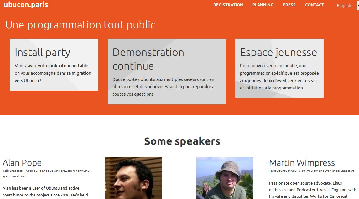Click the ubucon.paris site logo

coord(26,5)
